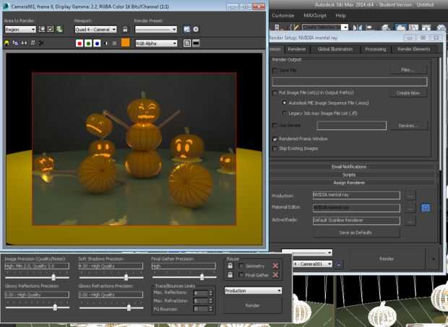Screen dimensions: 448x327
Task: Uncheck the Rendered Frame Window checkbox
Action: 275,138
